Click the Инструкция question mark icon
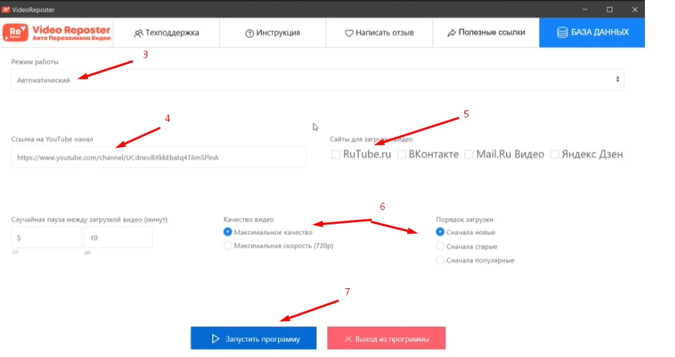Viewport: 675px width, 357px height. [x=249, y=33]
